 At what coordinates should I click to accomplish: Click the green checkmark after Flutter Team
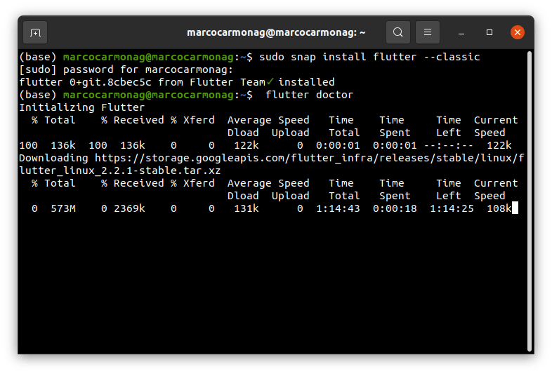tap(270, 82)
